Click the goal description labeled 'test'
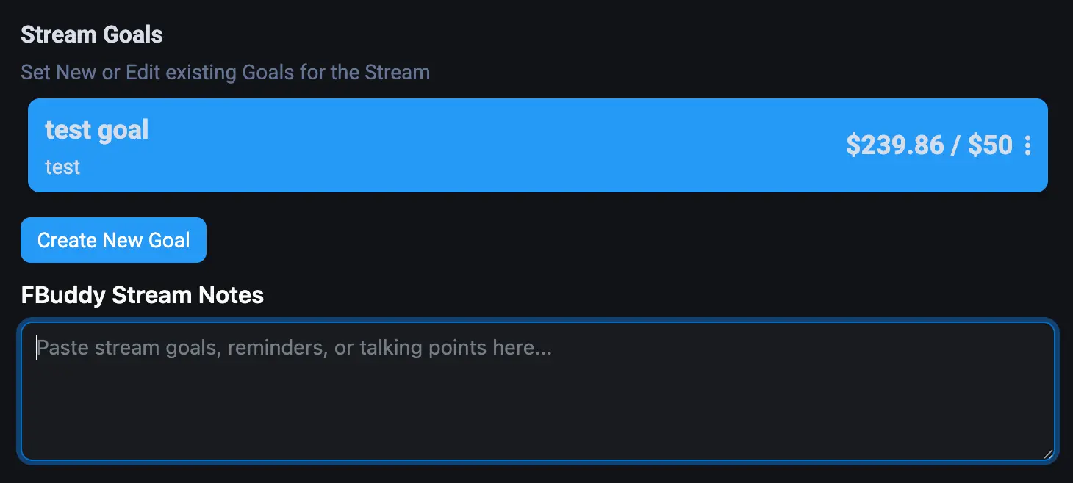 click(62, 167)
